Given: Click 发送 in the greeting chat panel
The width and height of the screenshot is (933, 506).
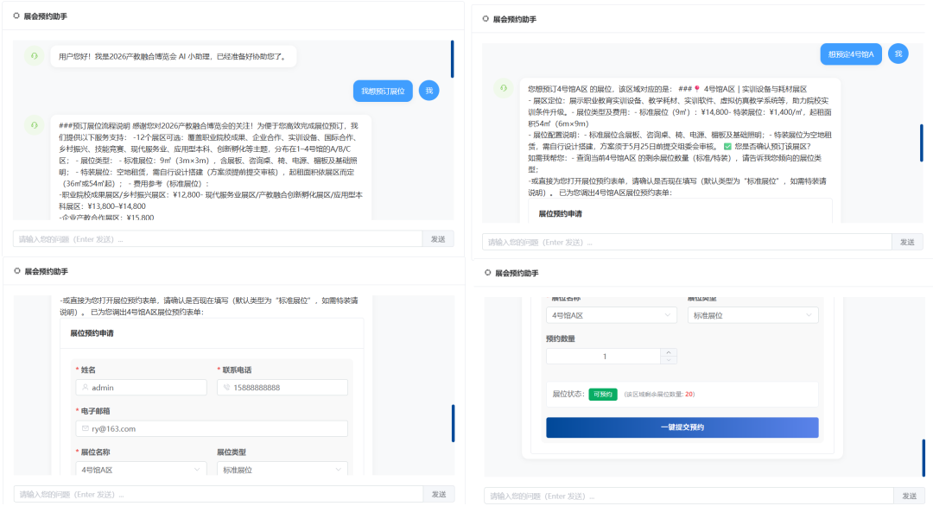Looking at the screenshot, I should click(438, 239).
